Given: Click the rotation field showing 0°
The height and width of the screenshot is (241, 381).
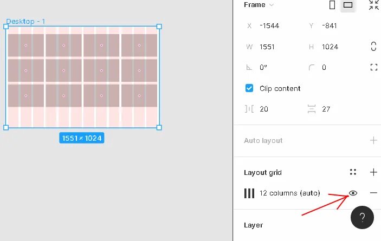Looking at the screenshot, I should point(274,67).
